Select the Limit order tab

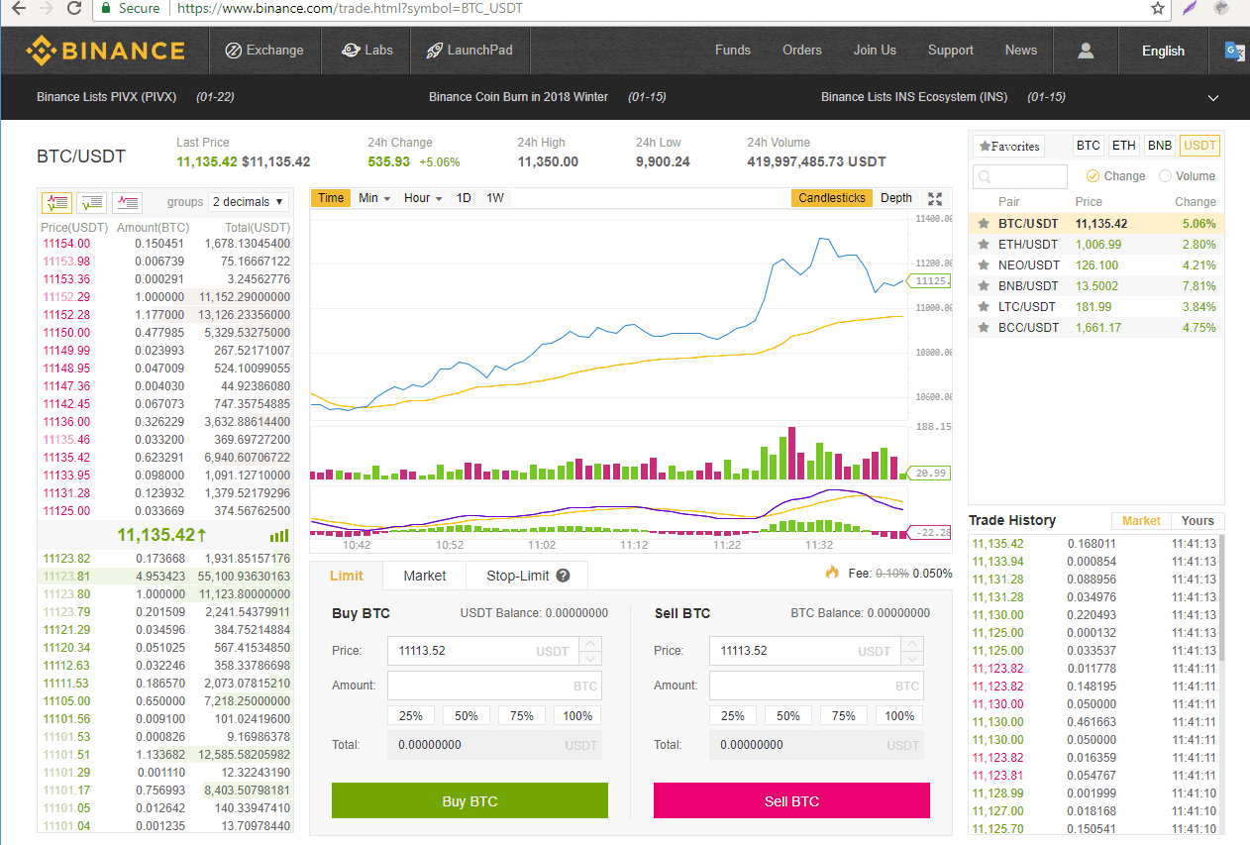(347, 576)
